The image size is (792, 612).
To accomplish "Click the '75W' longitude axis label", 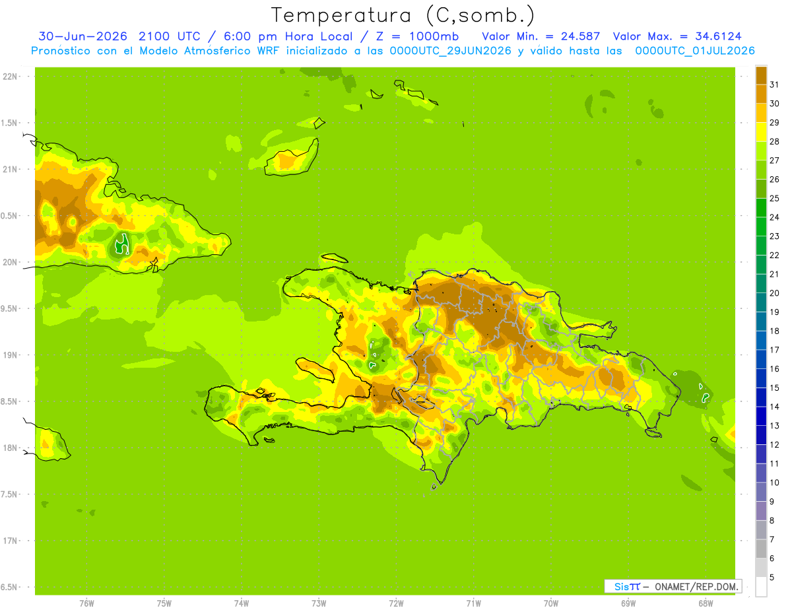I will tap(164, 603).
